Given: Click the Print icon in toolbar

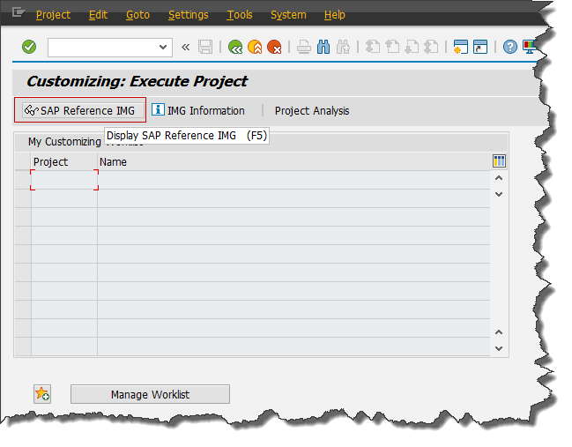Looking at the screenshot, I should (x=303, y=47).
